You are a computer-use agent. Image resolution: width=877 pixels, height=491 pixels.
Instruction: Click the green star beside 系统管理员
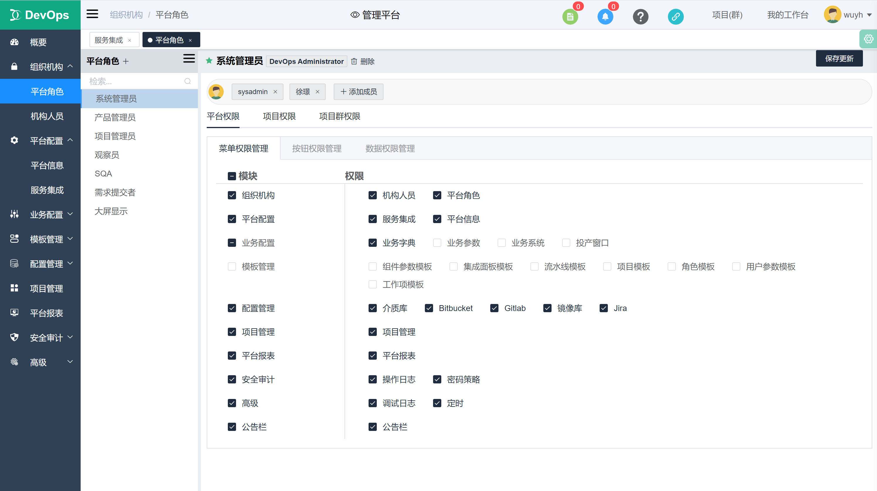click(209, 61)
